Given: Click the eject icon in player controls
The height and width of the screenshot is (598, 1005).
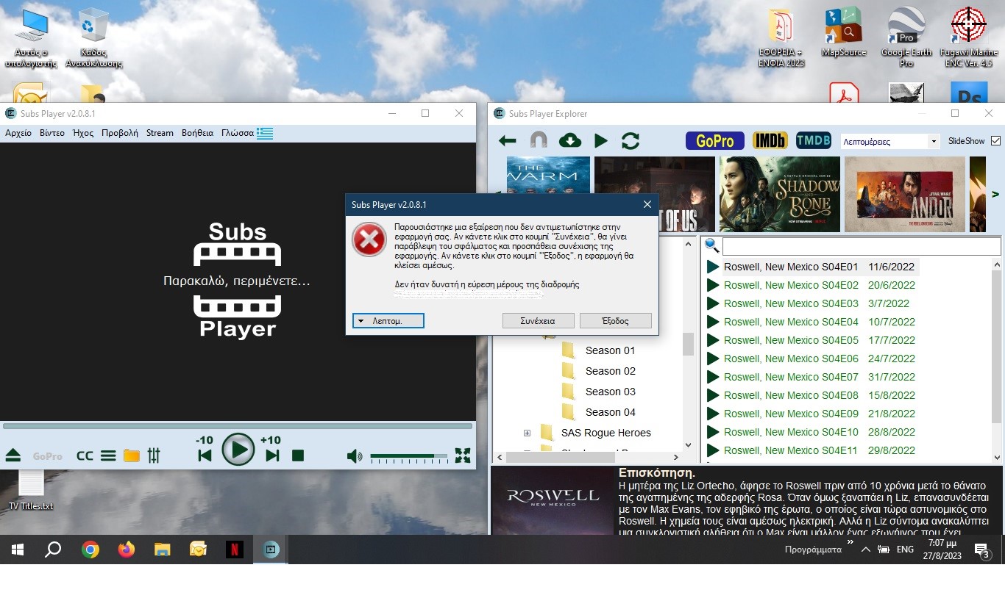Looking at the screenshot, I should tap(13, 455).
